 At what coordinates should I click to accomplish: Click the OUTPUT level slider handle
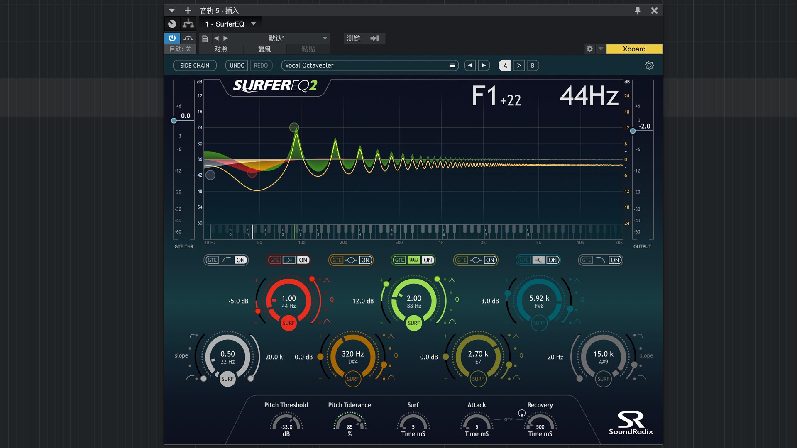click(633, 131)
